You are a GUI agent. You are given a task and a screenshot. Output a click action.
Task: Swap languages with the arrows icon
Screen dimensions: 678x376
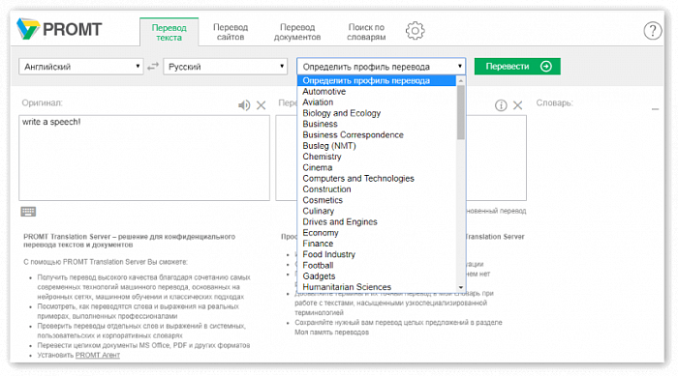[153, 67]
